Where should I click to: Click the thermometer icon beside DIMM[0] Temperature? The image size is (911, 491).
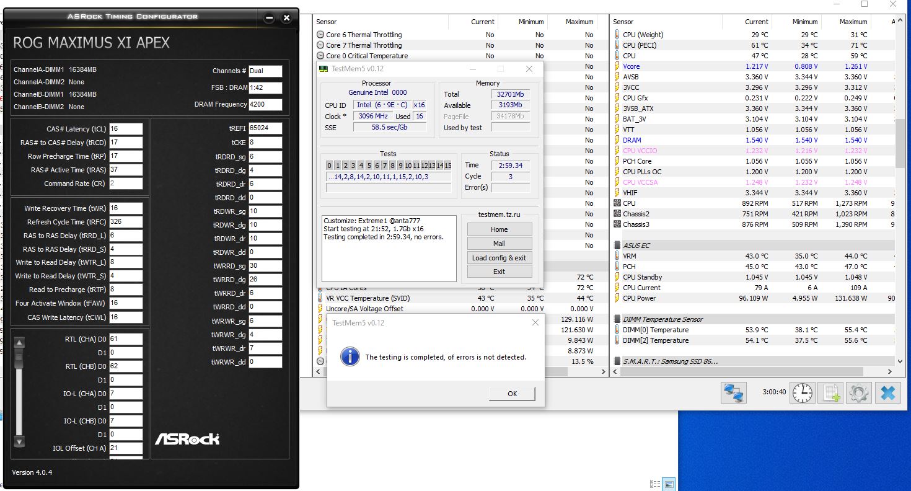[617, 330]
